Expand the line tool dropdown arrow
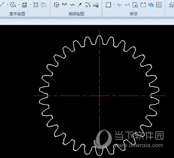Screen dimensions: 174x158 pos(7,5)
